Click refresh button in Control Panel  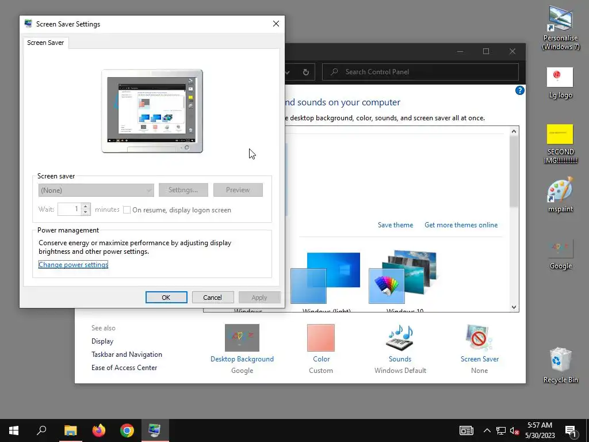tap(306, 72)
